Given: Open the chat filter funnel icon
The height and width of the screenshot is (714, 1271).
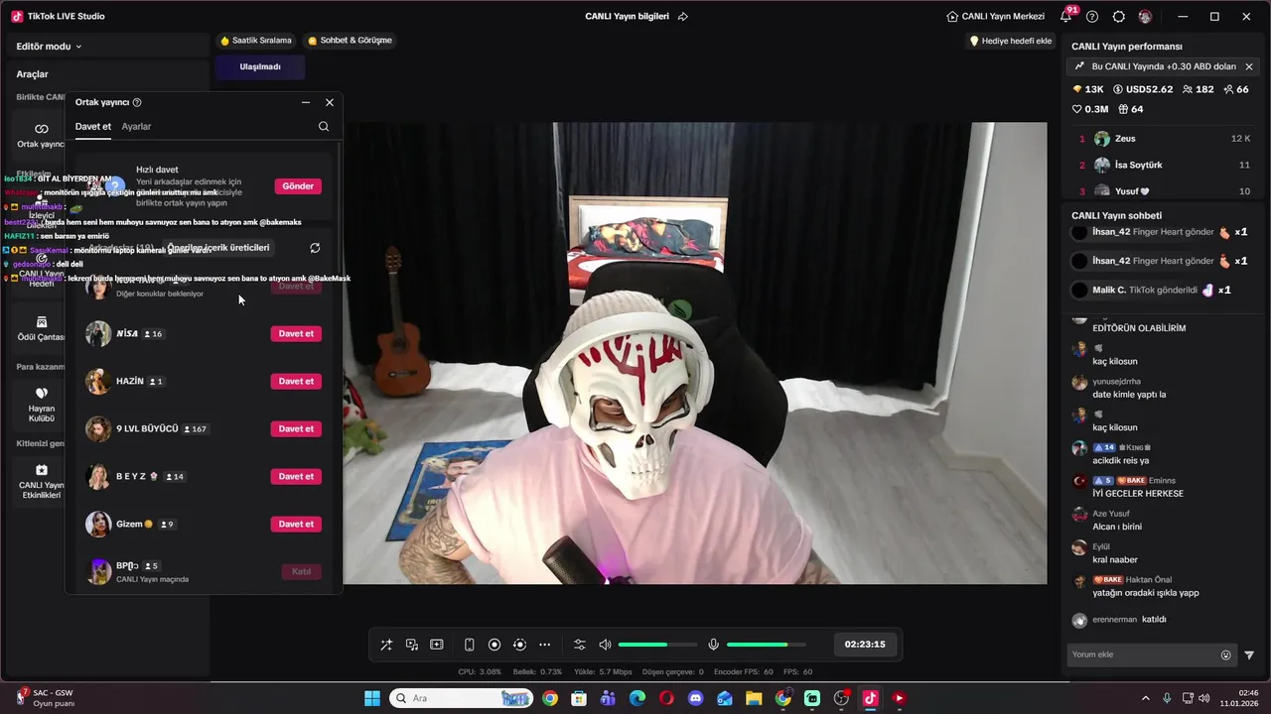Looking at the screenshot, I should [1249, 654].
